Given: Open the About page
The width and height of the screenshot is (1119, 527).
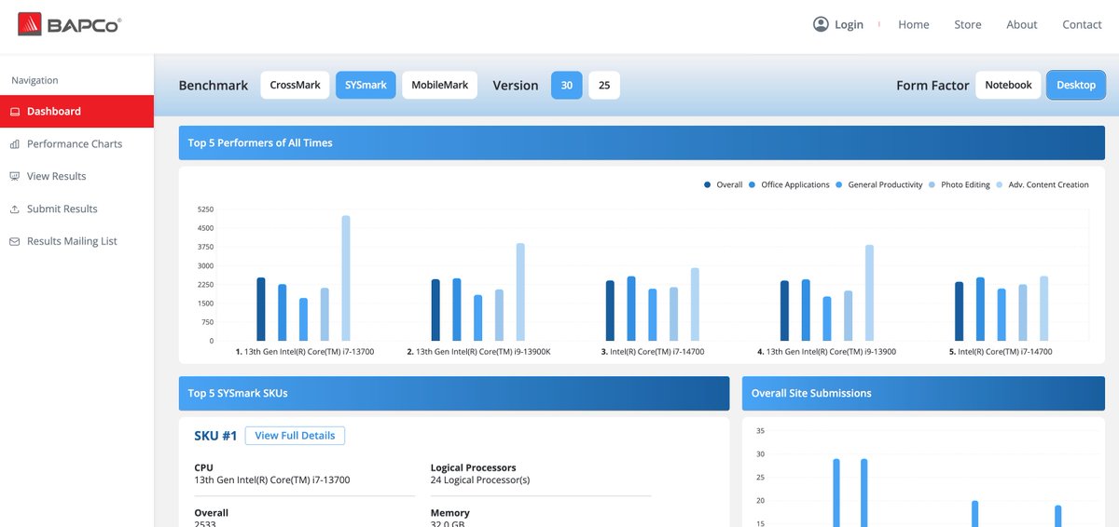Looking at the screenshot, I should pos(1022,25).
